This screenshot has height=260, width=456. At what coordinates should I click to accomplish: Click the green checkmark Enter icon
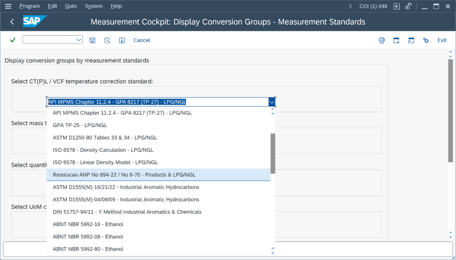pyautogui.click(x=12, y=40)
